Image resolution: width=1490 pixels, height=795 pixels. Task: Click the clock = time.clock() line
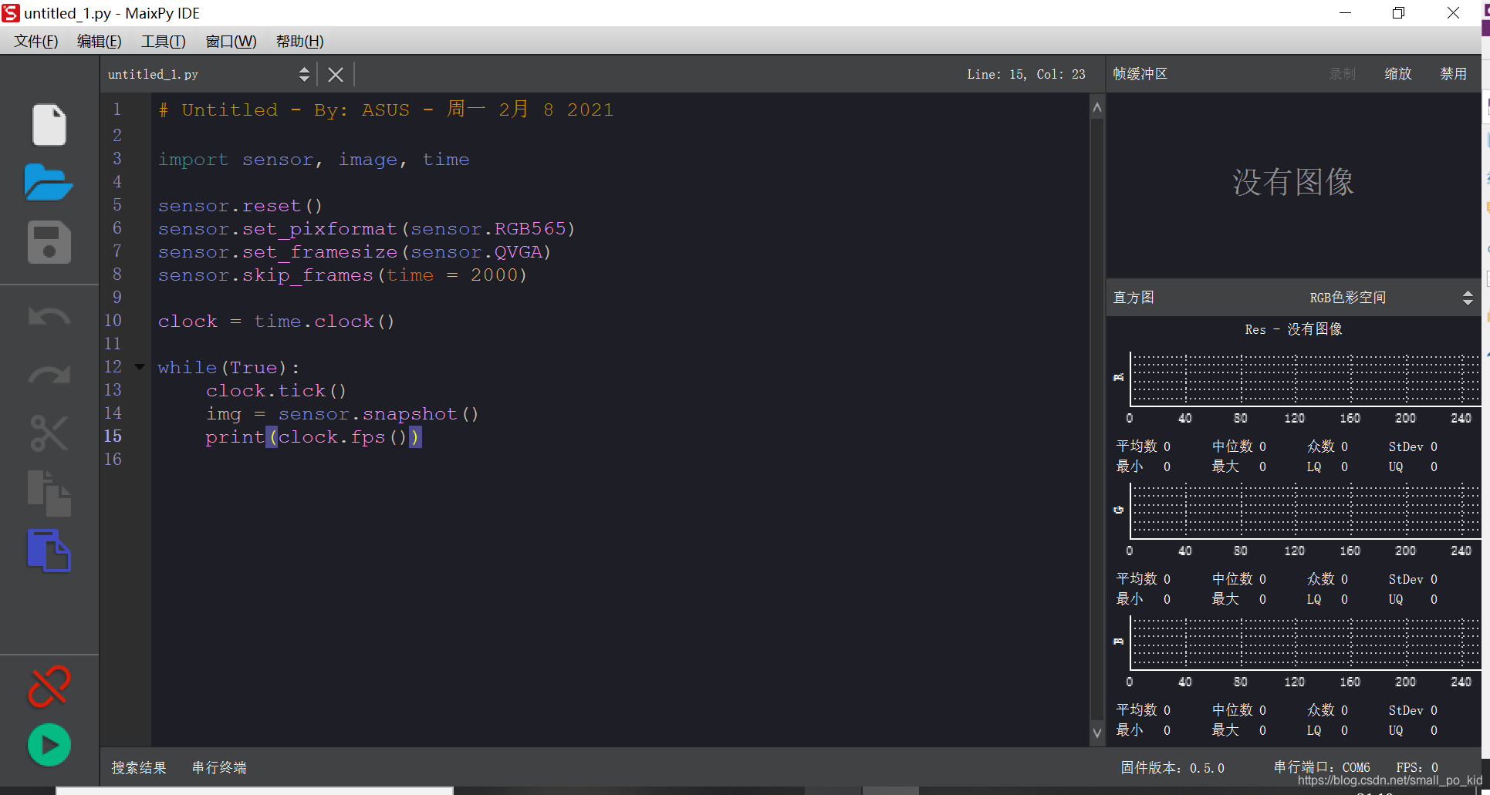tap(276, 322)
